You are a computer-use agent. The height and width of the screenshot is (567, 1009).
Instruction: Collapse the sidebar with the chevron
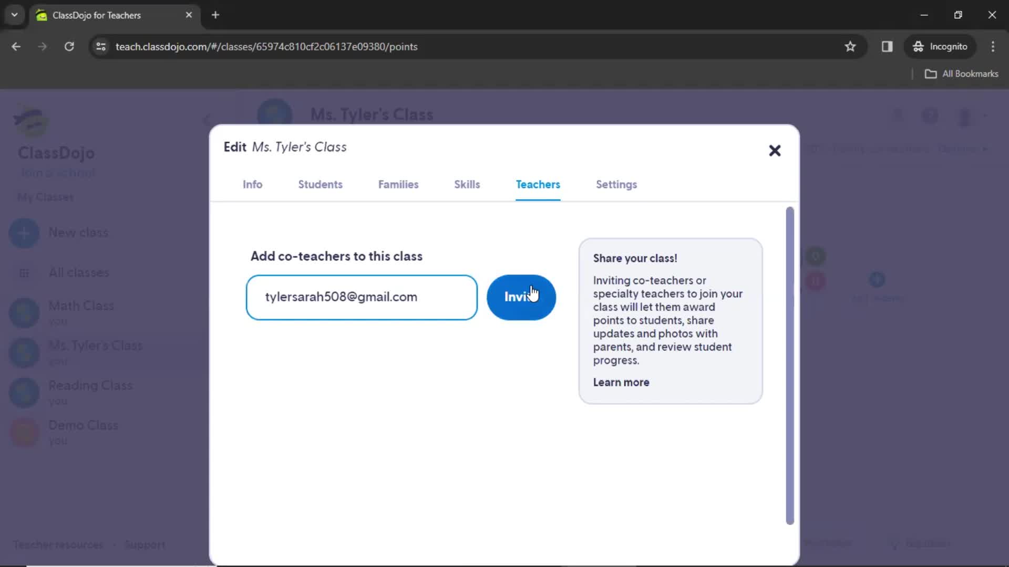point(207,120)
